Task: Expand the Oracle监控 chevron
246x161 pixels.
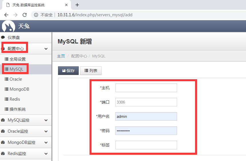Action: click(46, 132)
